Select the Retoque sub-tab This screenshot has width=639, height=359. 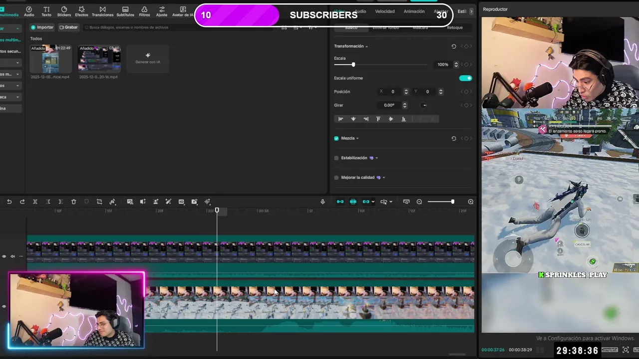click(455, 27)
